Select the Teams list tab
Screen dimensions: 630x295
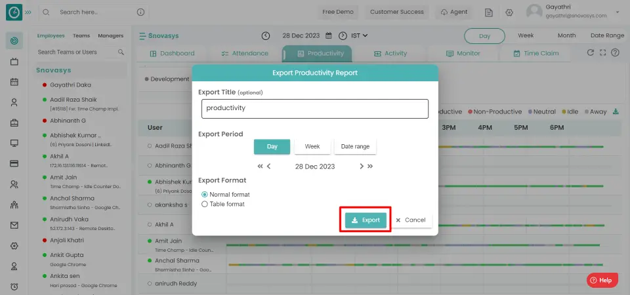coord(81,35)
